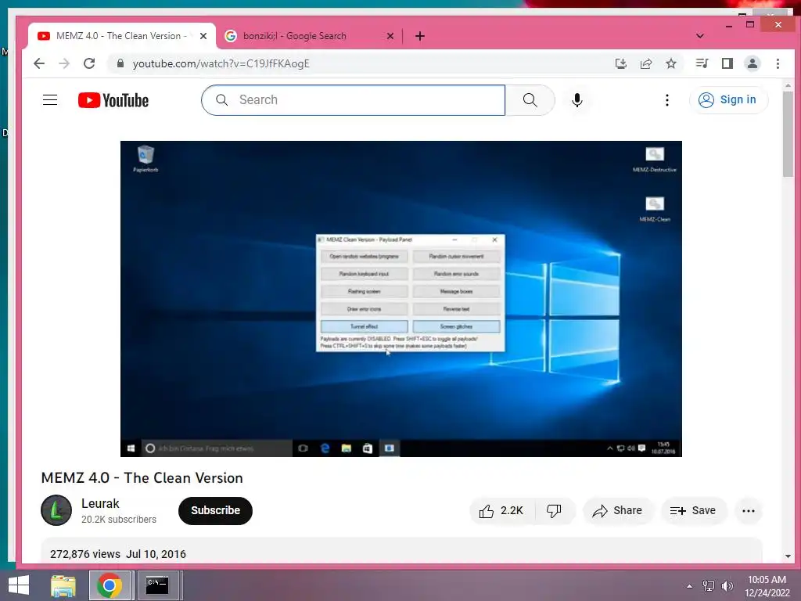Open taskbar clock 10:05 AM
Viewport: 801px width, 601px height.
tap(767, 586)
